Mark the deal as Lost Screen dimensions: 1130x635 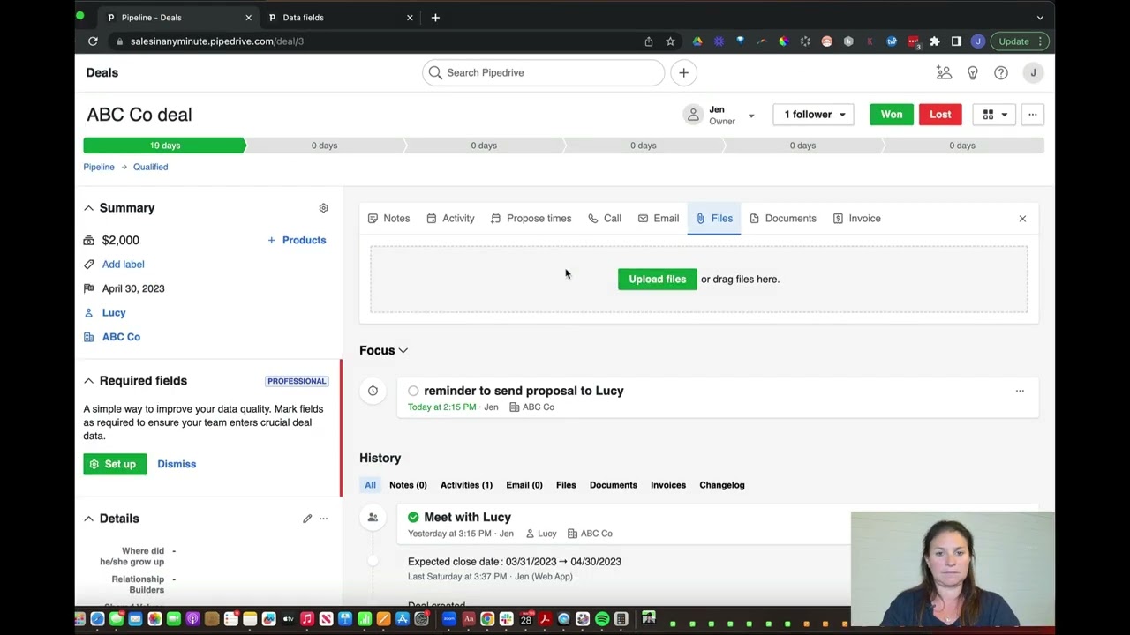940,115
